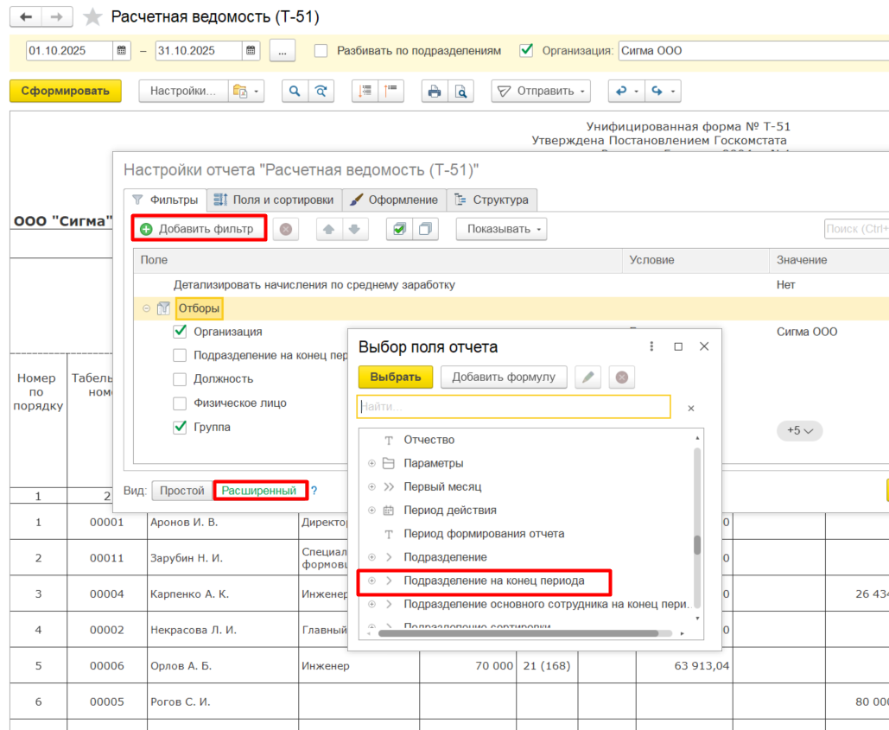Add report to favorites with star icon
Screen dimensions: 889x730
tap(92, 17)
